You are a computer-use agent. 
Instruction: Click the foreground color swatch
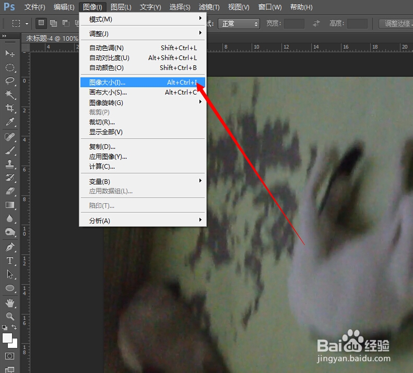(7, 338)
